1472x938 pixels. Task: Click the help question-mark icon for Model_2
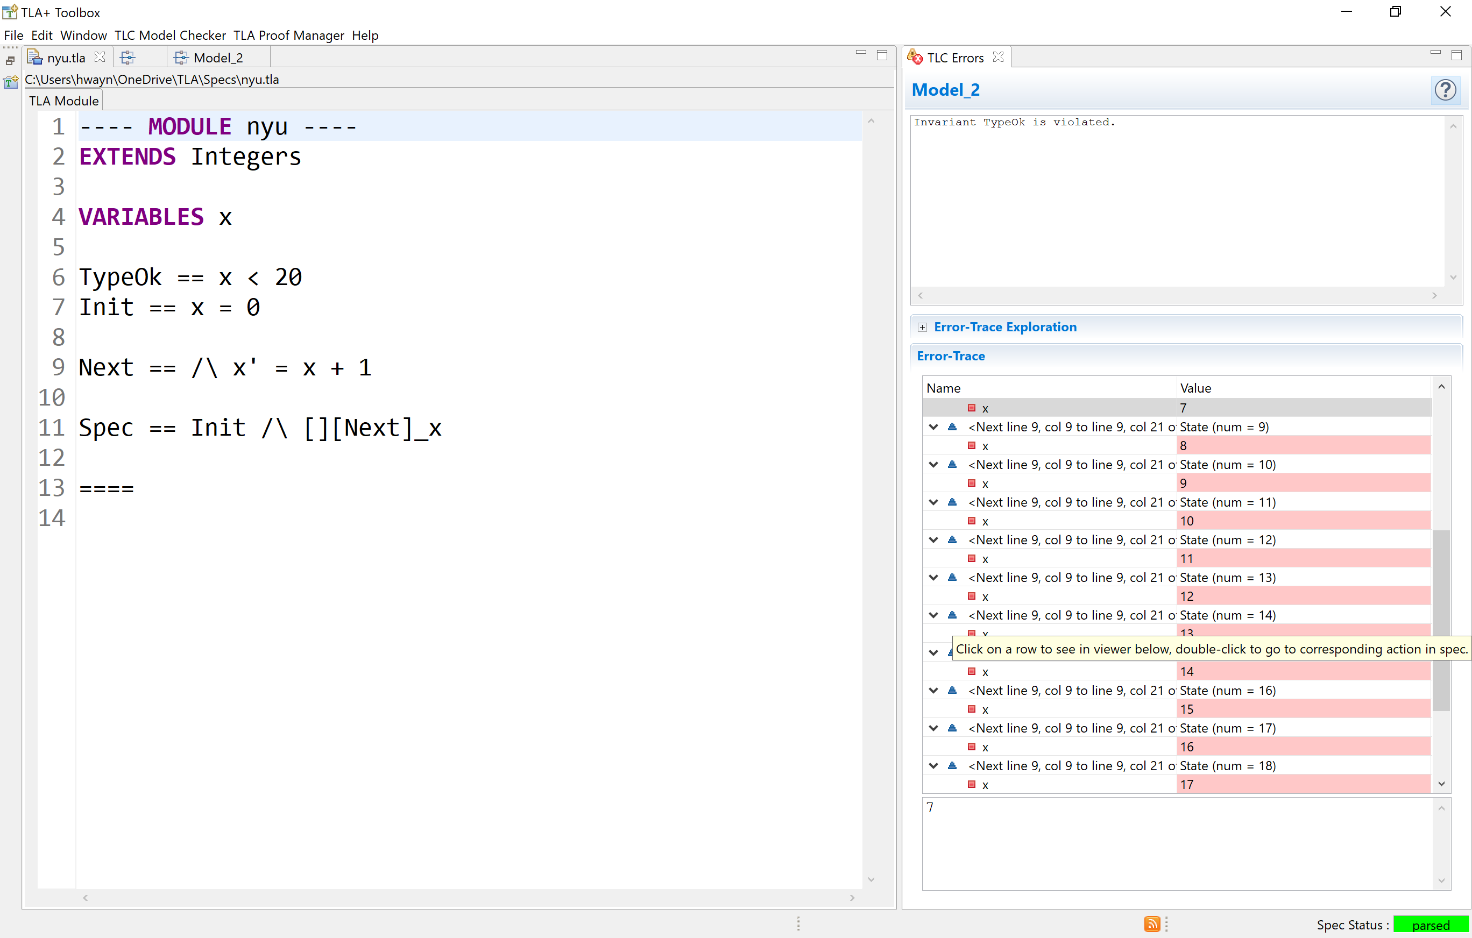(1446, 90)
